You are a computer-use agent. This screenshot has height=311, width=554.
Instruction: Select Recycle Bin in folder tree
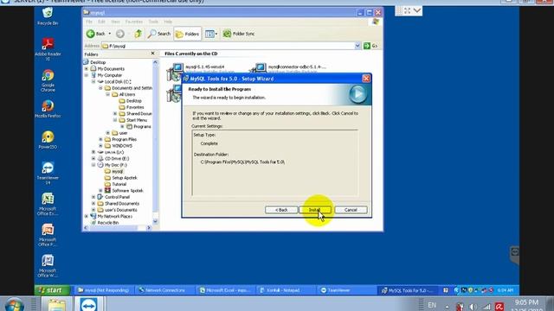click(107, 223)
